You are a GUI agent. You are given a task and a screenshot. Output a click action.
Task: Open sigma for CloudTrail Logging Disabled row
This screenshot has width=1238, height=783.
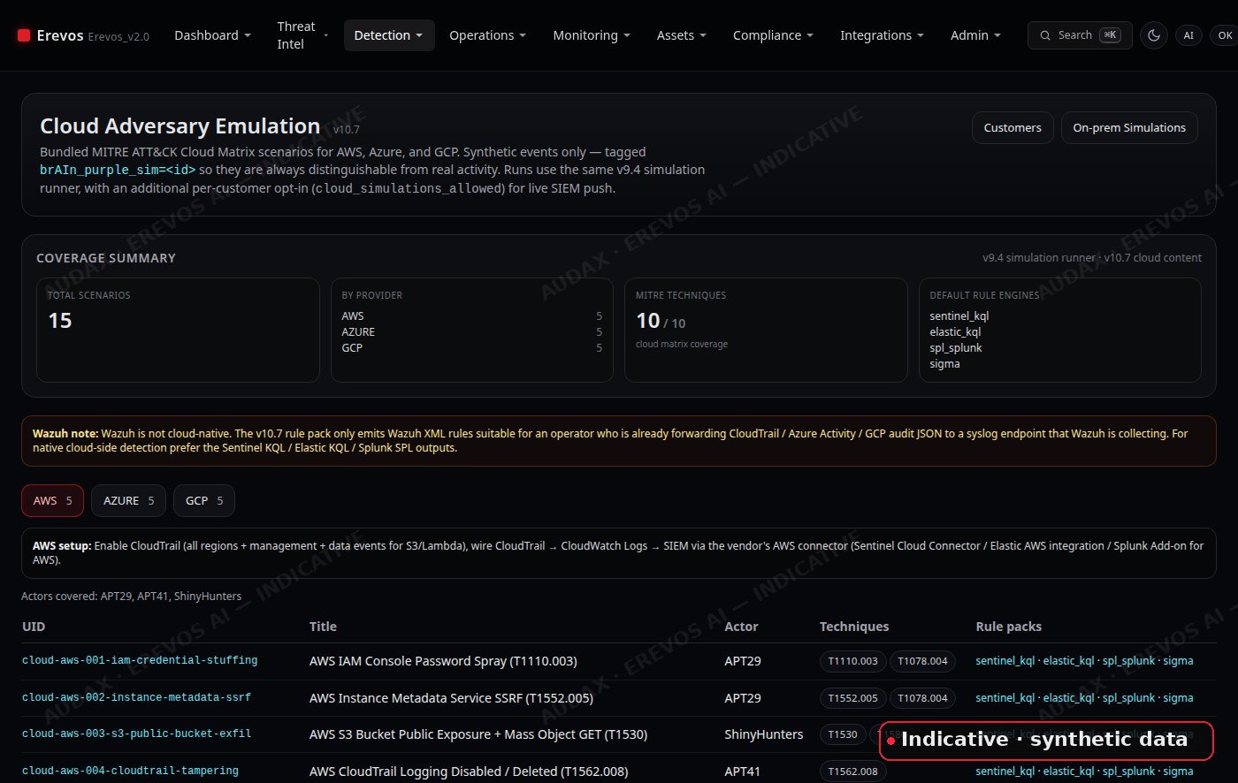pyautogui.click(x=1178, y=772)
